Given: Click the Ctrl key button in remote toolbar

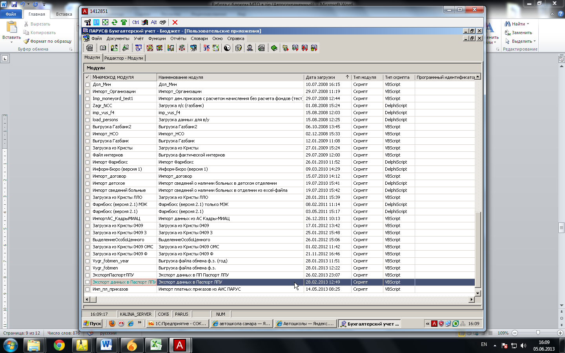Looking at the screenshot, I should pos(135,22).
